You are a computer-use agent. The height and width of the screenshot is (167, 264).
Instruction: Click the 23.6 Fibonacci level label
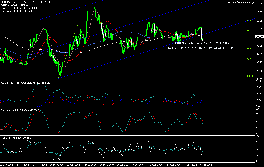tap(249, 20)
